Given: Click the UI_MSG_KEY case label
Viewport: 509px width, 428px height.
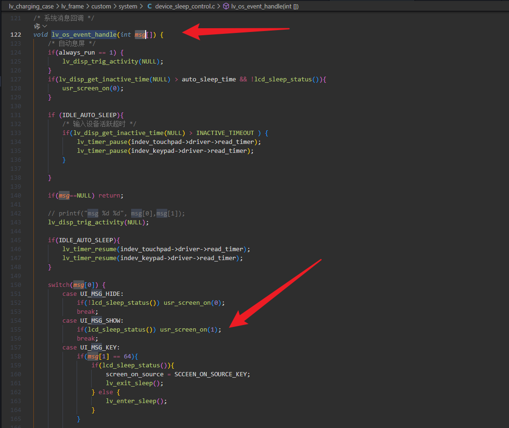Looking at the screenshot, I should 98,348.
